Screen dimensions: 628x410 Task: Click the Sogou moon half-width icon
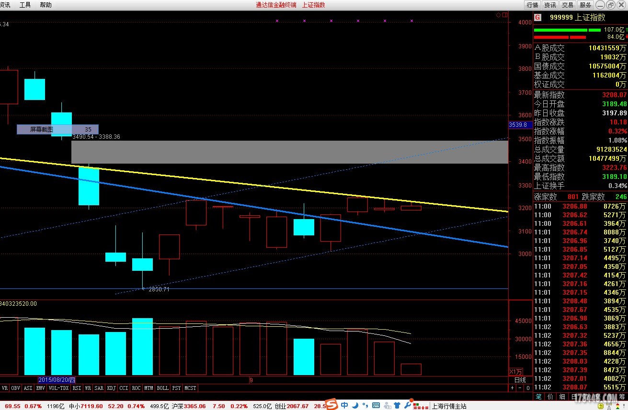click(x=355, y=405)
